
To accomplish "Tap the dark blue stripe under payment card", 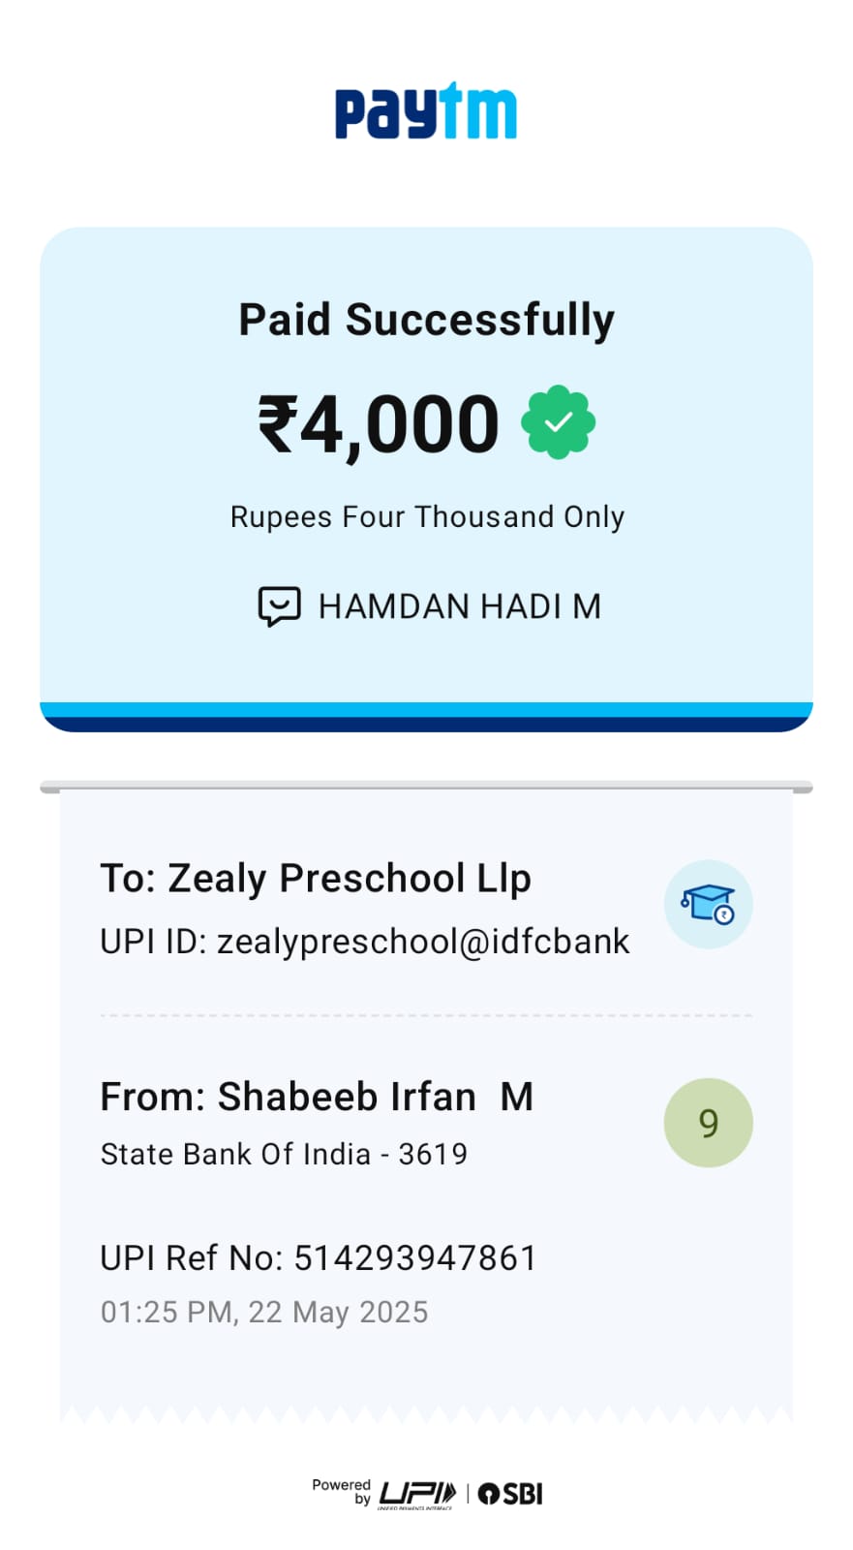I will (x=426, y=724).
